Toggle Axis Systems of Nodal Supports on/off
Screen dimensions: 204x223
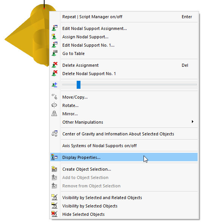click(124, 146)
